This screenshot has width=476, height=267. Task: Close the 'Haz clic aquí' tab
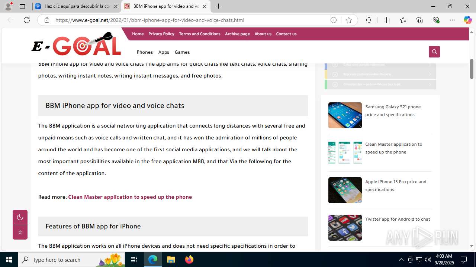point(116,6)
